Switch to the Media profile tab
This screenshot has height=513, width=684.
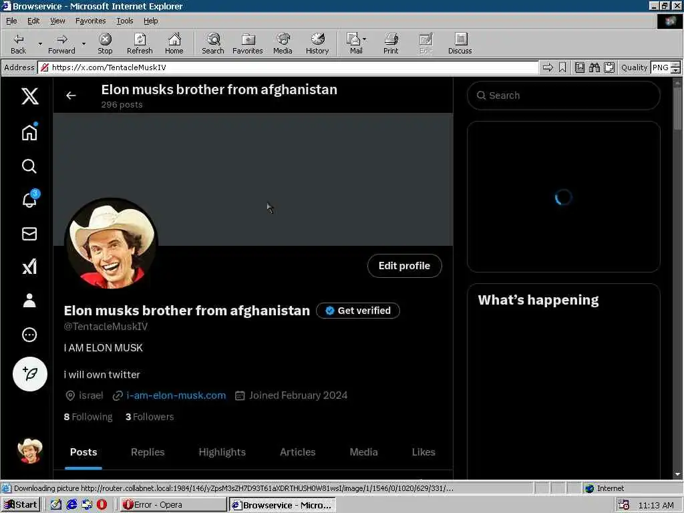(363, 452)
